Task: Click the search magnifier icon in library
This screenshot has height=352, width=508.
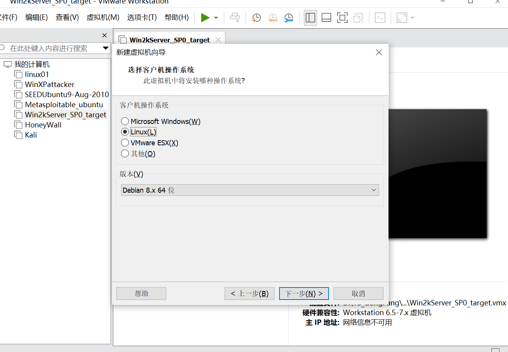Action: (3, 48)
